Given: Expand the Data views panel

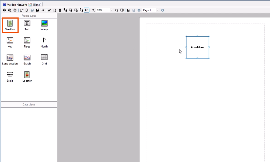Looking at the screenshot, I should 29,105.
